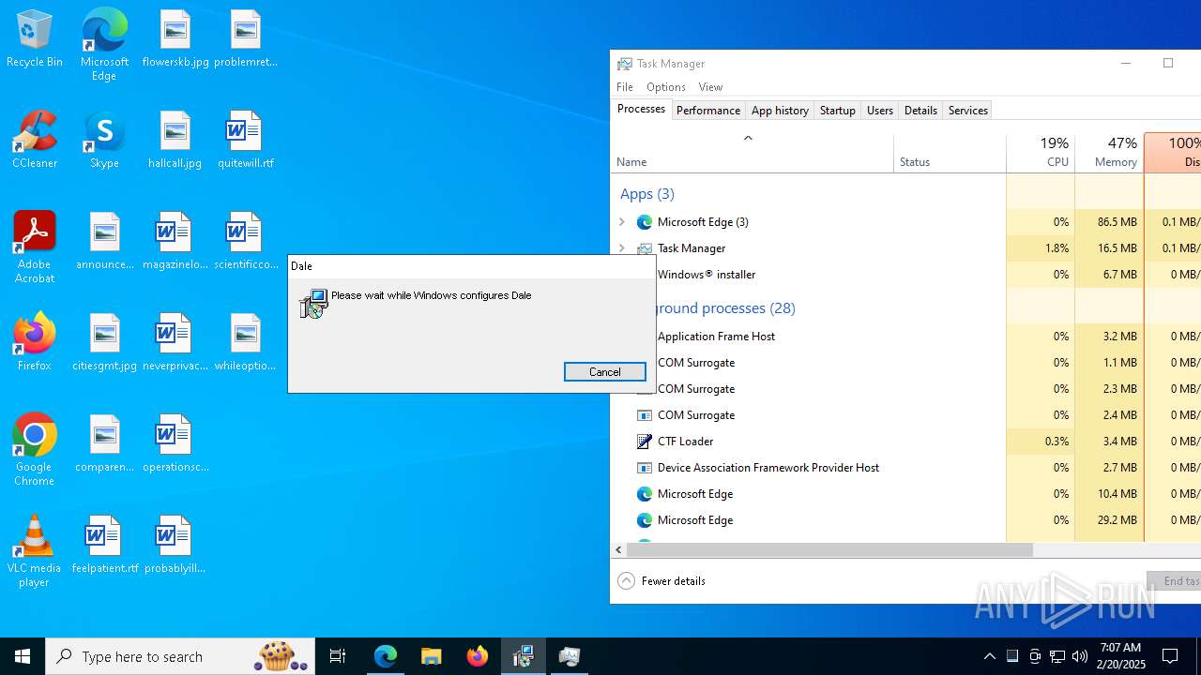The width and height of the screenshot is (1201, 675).
Task: Click the Windows installer taskbar icon
Action: [524, 656]
